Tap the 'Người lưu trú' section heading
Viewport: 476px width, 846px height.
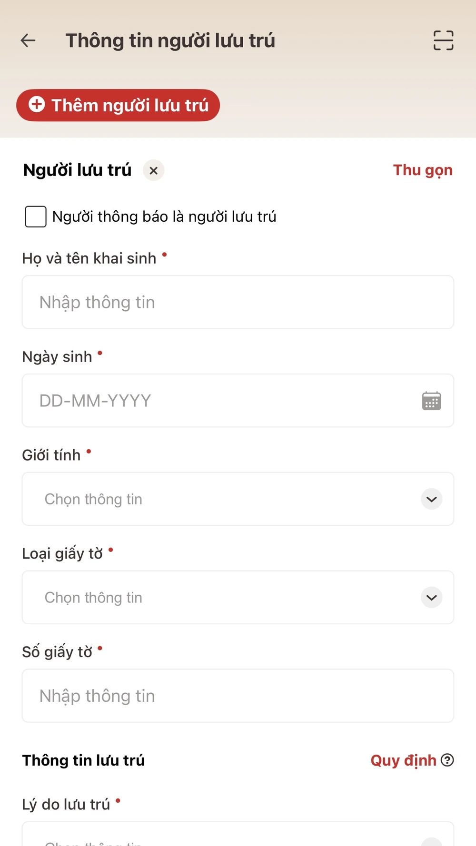pos(77,170)
